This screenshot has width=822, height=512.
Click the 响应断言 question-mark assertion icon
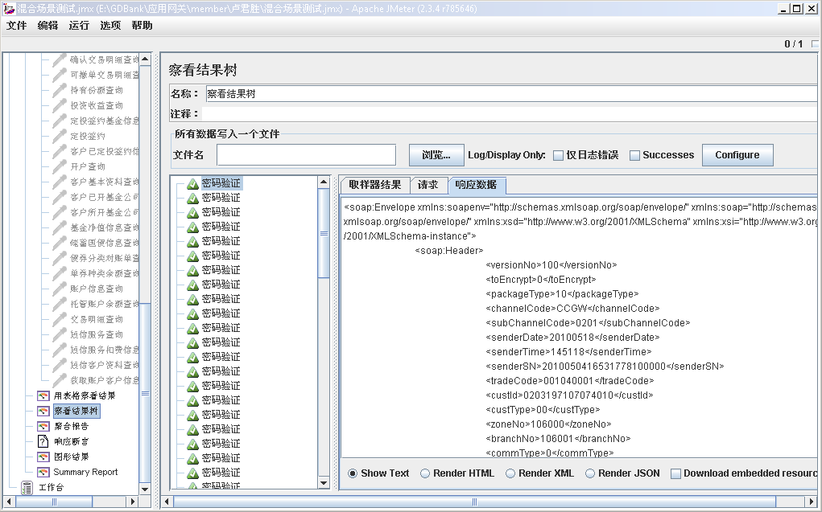[43, 441]
